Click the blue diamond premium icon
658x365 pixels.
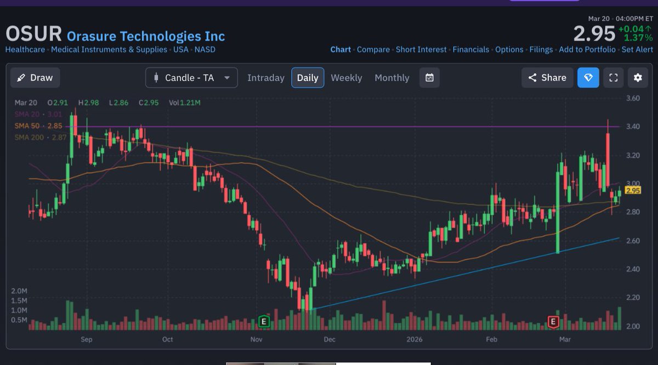tap(588, 78)
